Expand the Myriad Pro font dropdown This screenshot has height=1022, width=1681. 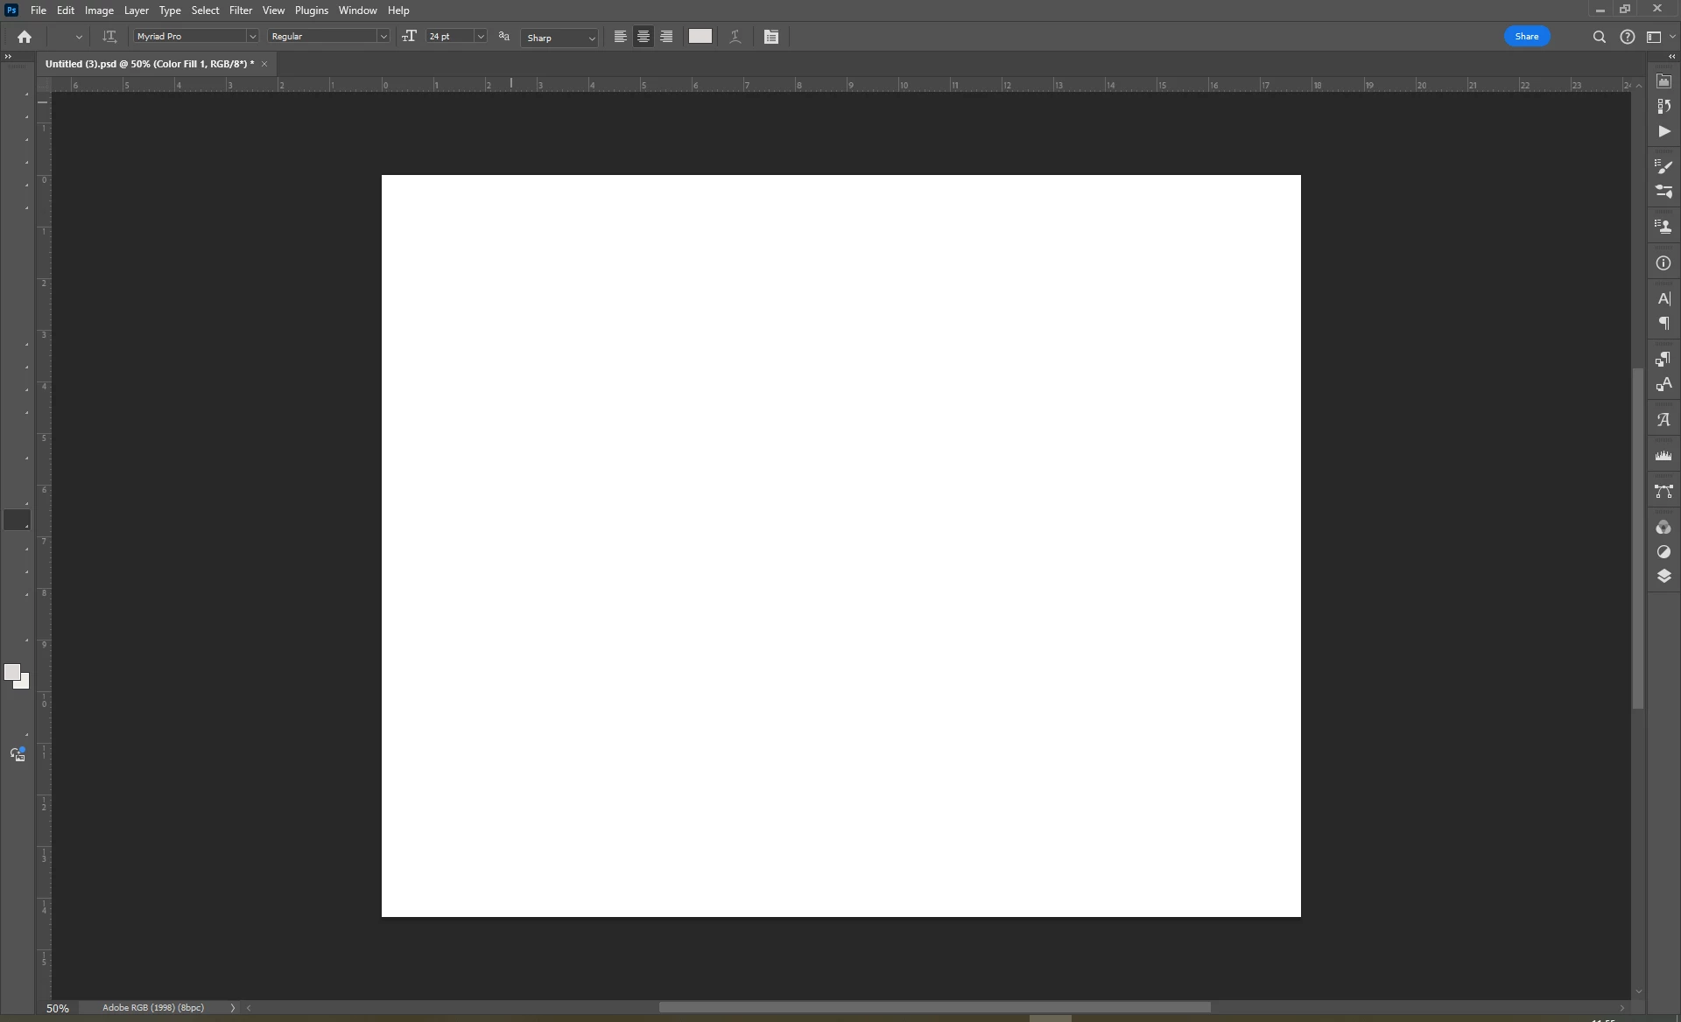pos(252,37)
